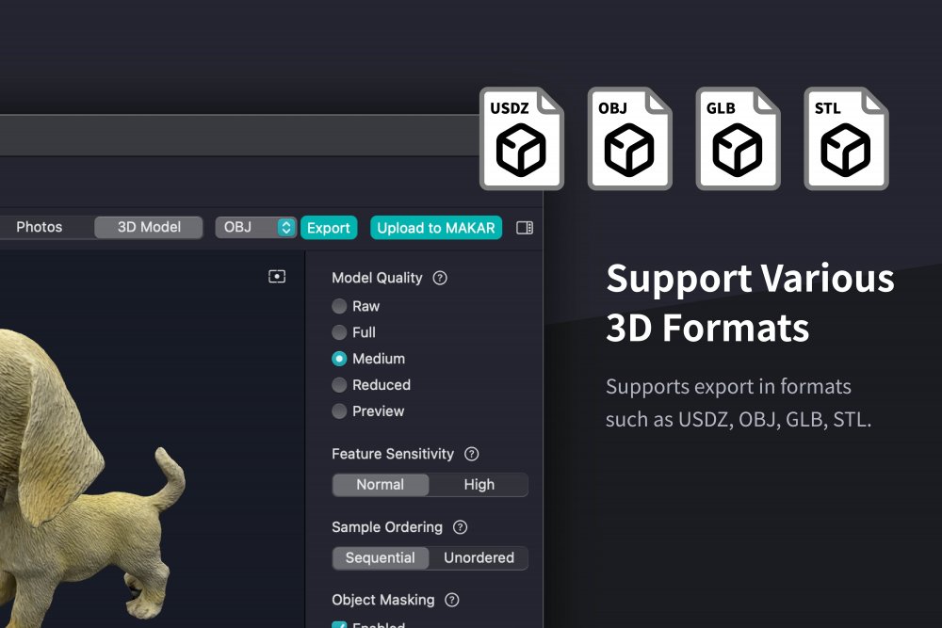
Task: Open the OBJ export format dropdown
Action: 256,228
